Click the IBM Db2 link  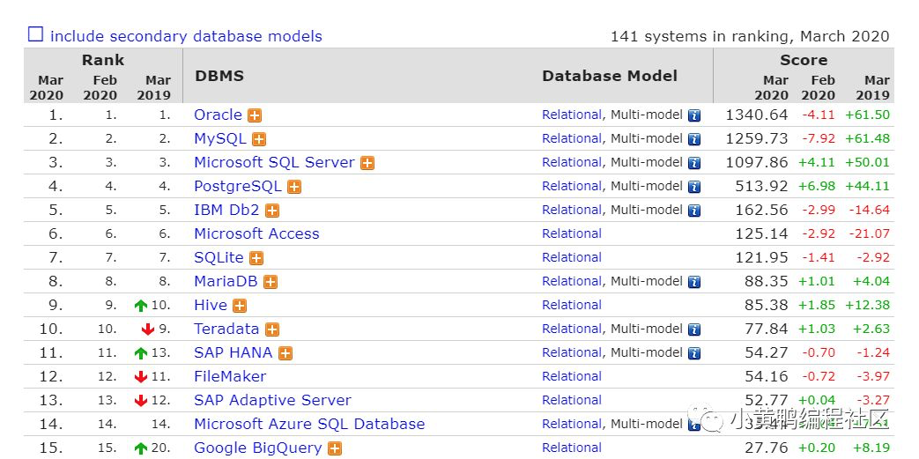click(227, 210)
